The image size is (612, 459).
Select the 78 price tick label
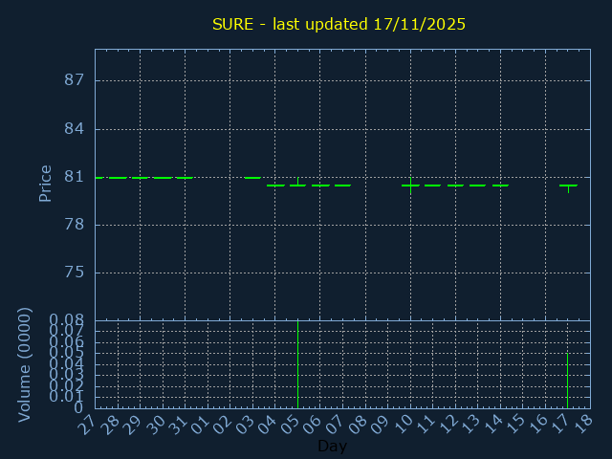(x=75, y=225)
